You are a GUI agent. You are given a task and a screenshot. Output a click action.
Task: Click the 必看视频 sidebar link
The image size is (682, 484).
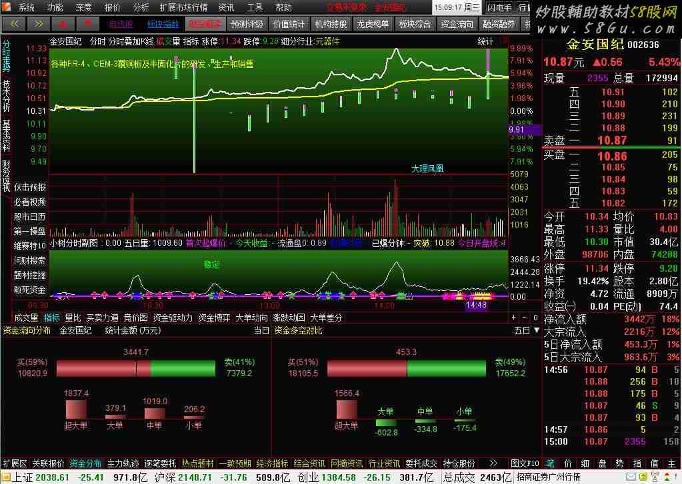point(30,202)
